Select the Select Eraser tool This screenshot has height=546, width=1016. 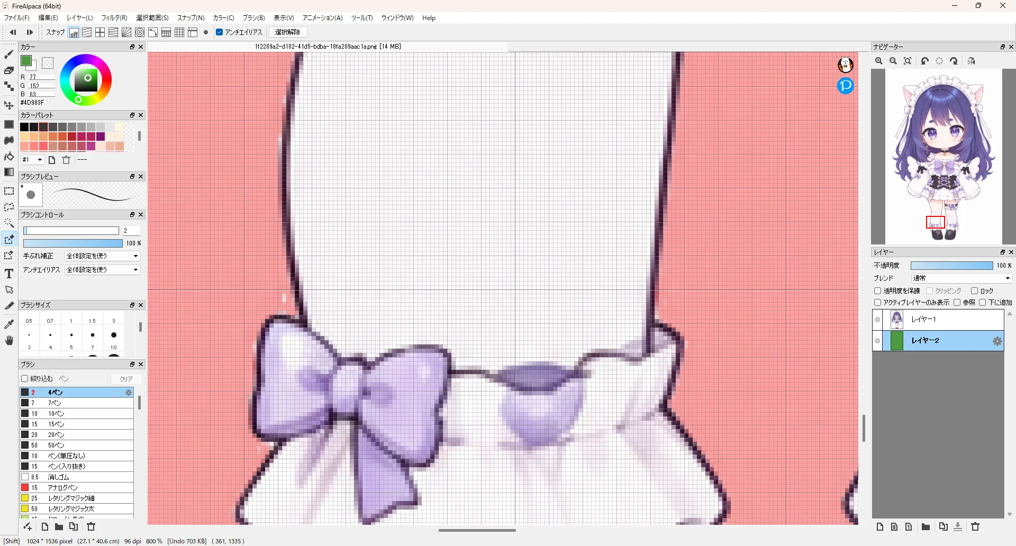[x=9, y=256]
